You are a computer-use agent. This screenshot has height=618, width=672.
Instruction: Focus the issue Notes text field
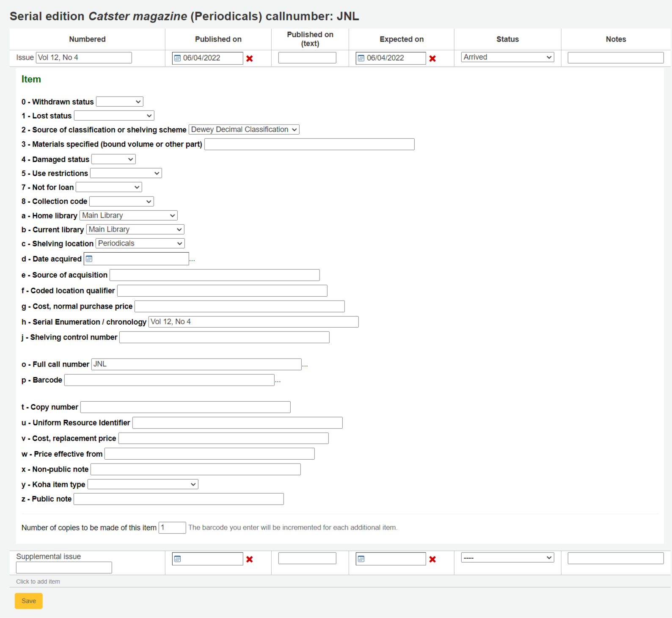click(x=615, y=58)
